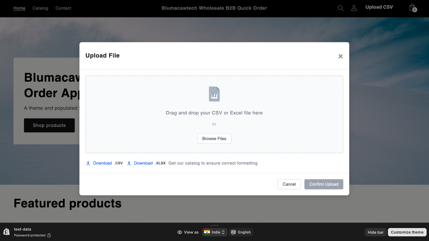Screen dimensions: 429x241
Task: Click Upload CSV in the header
Action: click(379, 7)
